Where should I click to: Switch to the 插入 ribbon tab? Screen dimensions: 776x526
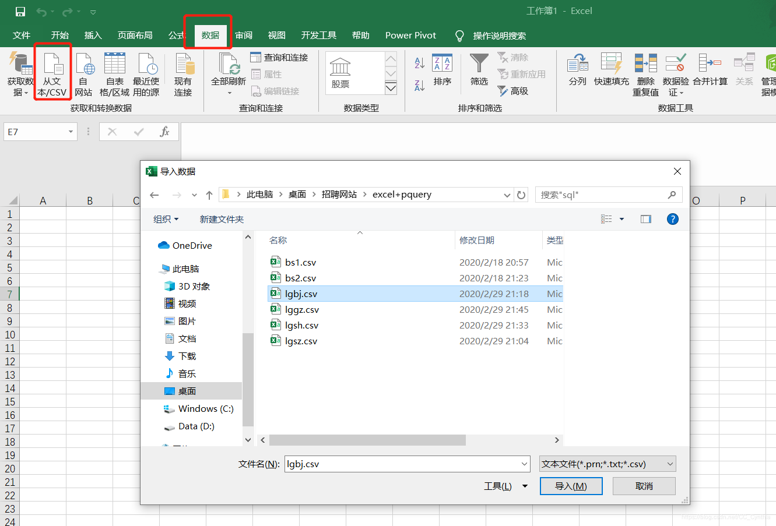click(93, 36)
